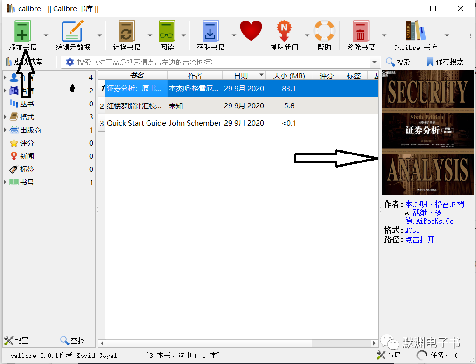Sort by the 日期 date column header
This screenshot has height=364, width=476.
[244, 76]
